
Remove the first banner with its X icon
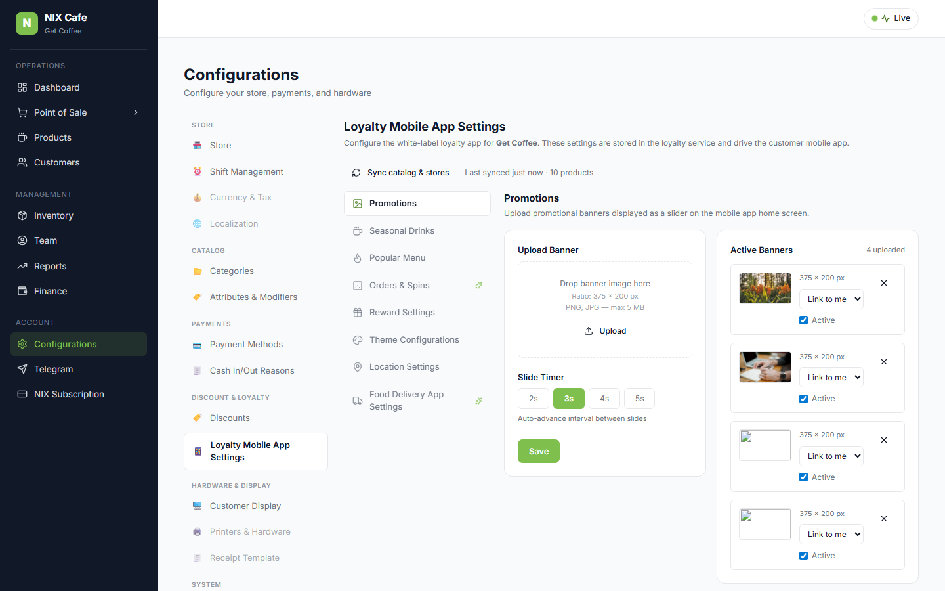pos(884,283)
